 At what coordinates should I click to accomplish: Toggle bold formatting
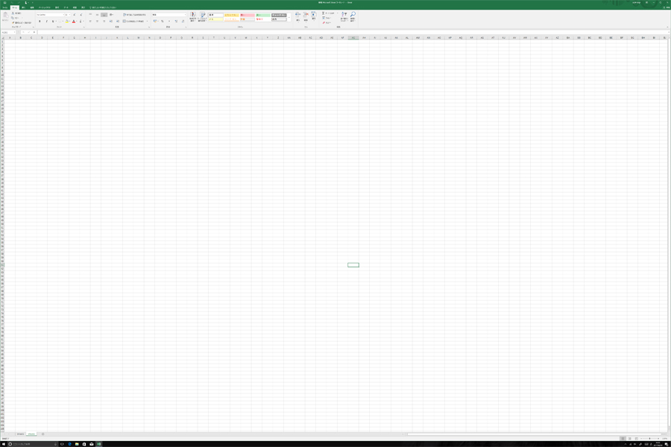[x=40, y=22]
